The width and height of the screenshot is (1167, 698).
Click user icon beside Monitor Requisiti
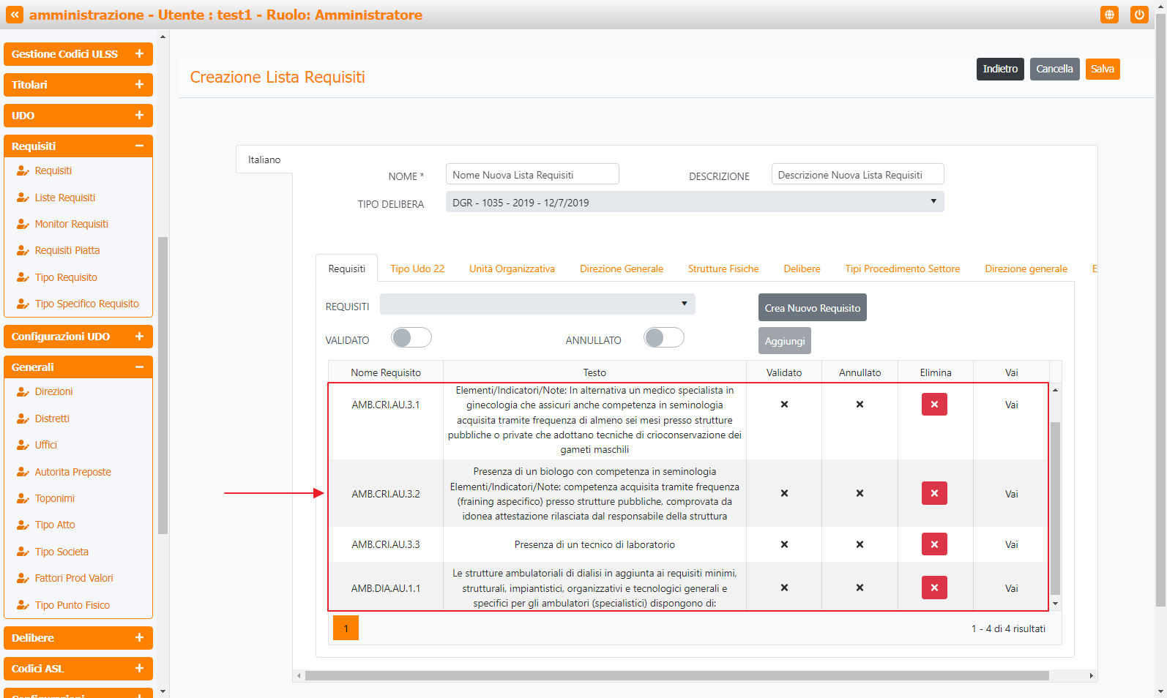[x=23, y=224]
